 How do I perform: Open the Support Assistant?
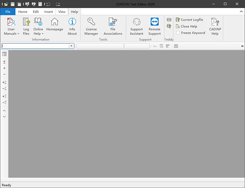tap(137, 26)
